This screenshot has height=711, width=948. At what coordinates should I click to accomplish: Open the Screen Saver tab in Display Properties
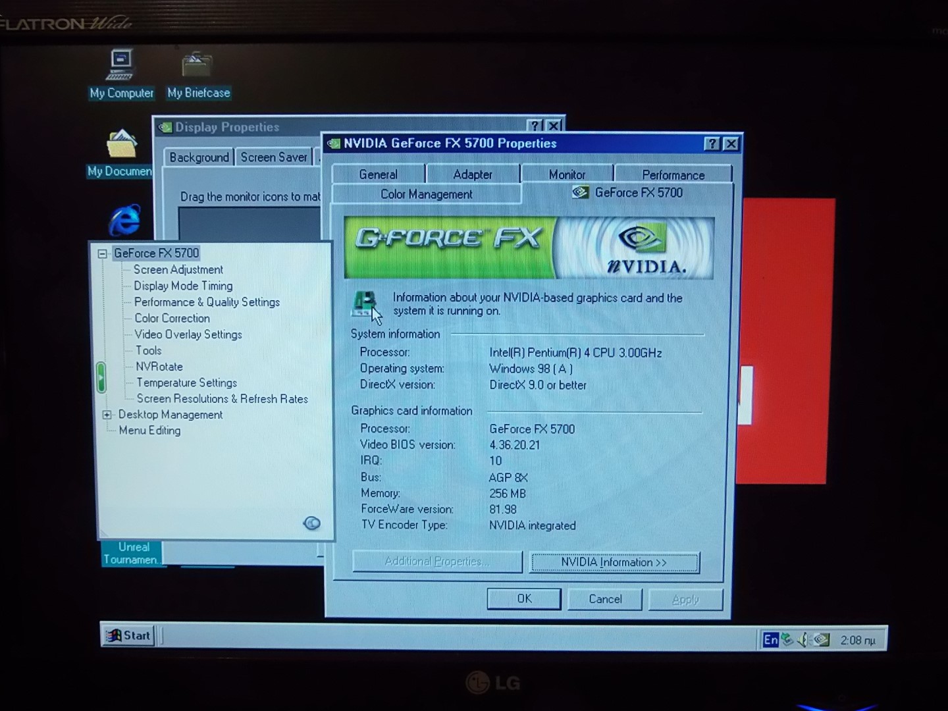coord(273,157)
